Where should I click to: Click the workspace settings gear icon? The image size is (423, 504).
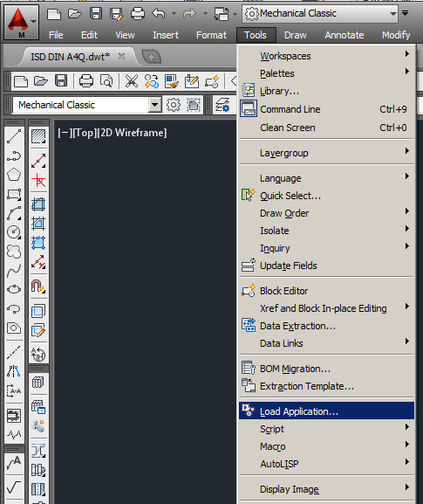pos(174,105)
